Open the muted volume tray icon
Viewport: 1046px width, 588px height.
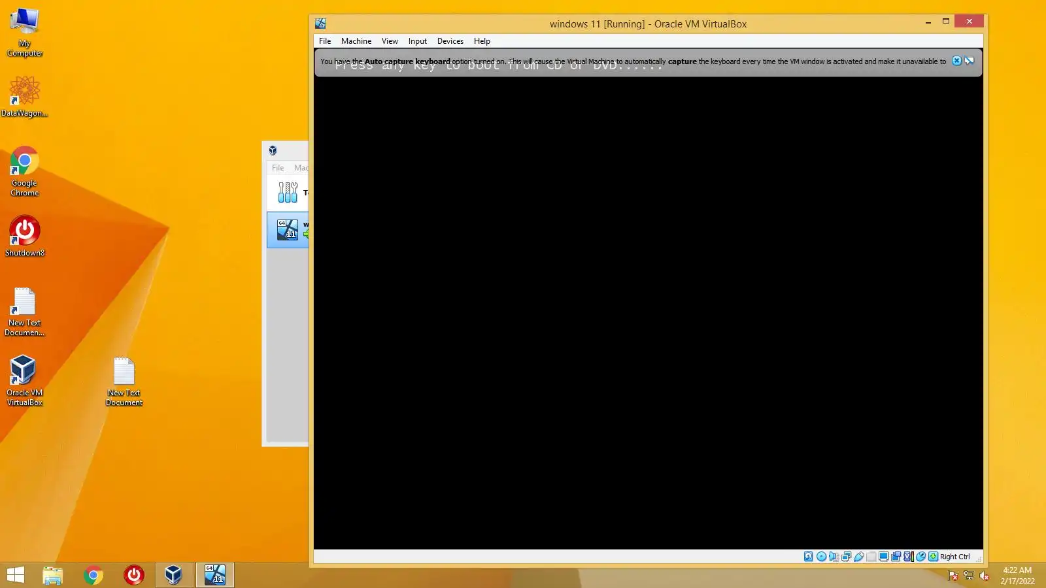pos(984,576)
